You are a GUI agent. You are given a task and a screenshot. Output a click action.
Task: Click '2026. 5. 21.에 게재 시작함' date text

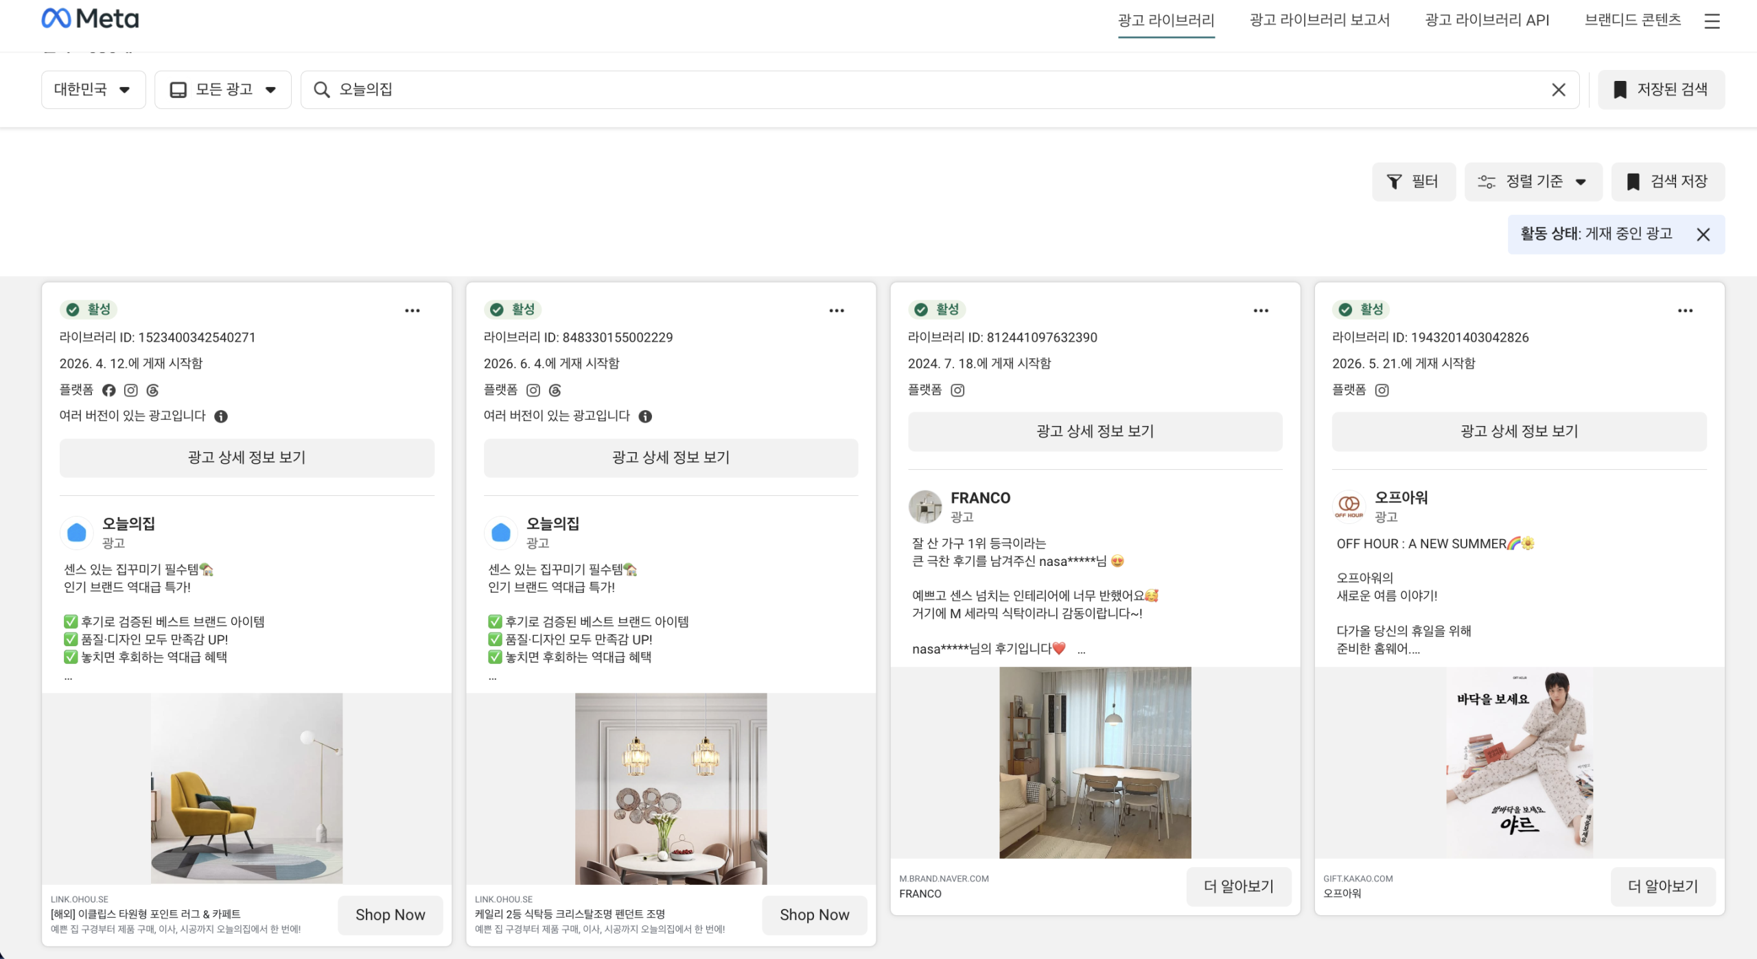[x=1404, y=364]
